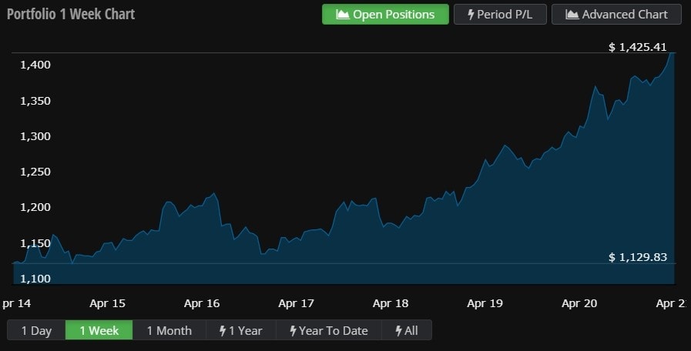The width and height of the screenshot is (691, 351).
Task: Click the lightning icon beside Year To Date
Action: click(x=293, y=331)
